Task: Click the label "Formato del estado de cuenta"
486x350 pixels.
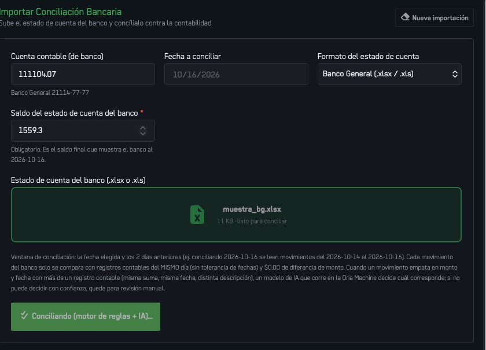Action: coord(368,57)
